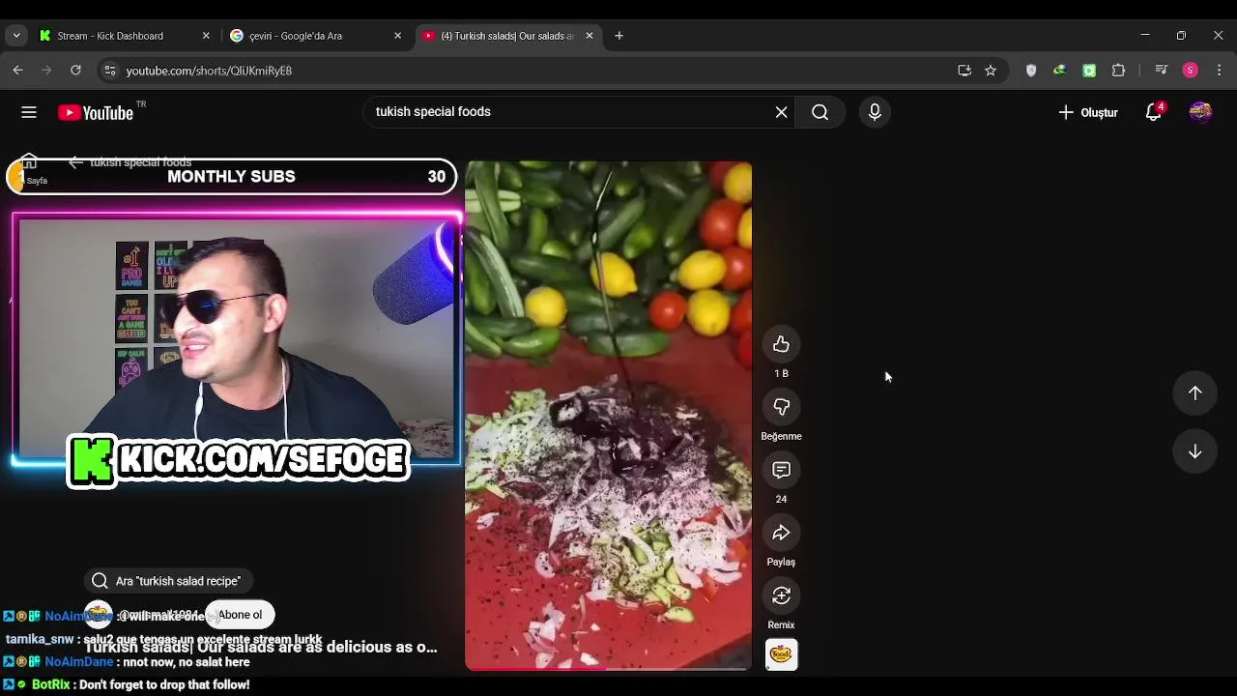The width and height of the screenshot is (1237, 696).
Task: Like the Short with thumbs up
Action: tap(781, 344)
